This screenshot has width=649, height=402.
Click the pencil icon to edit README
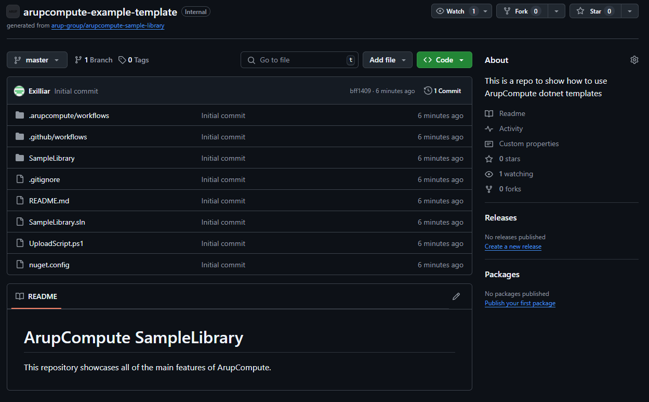(x=456, y=296)
